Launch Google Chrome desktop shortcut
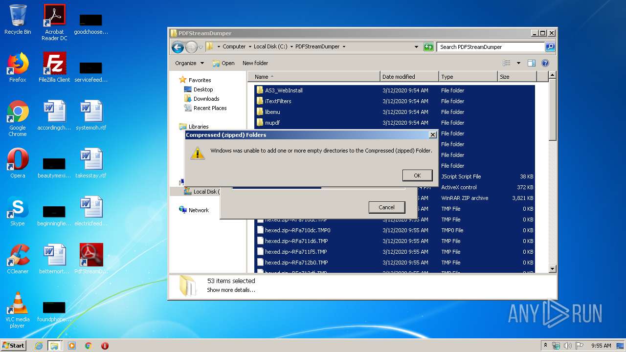The height and width of the screenshot is (352, 626). tap(18, 118)
